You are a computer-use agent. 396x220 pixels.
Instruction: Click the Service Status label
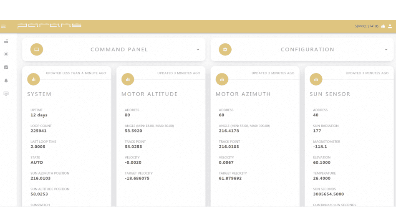(367, 26)
